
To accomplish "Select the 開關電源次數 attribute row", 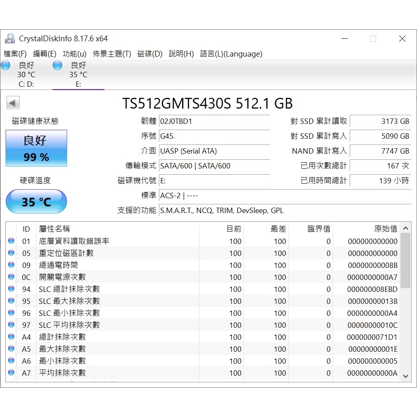I will click(203, 277).
